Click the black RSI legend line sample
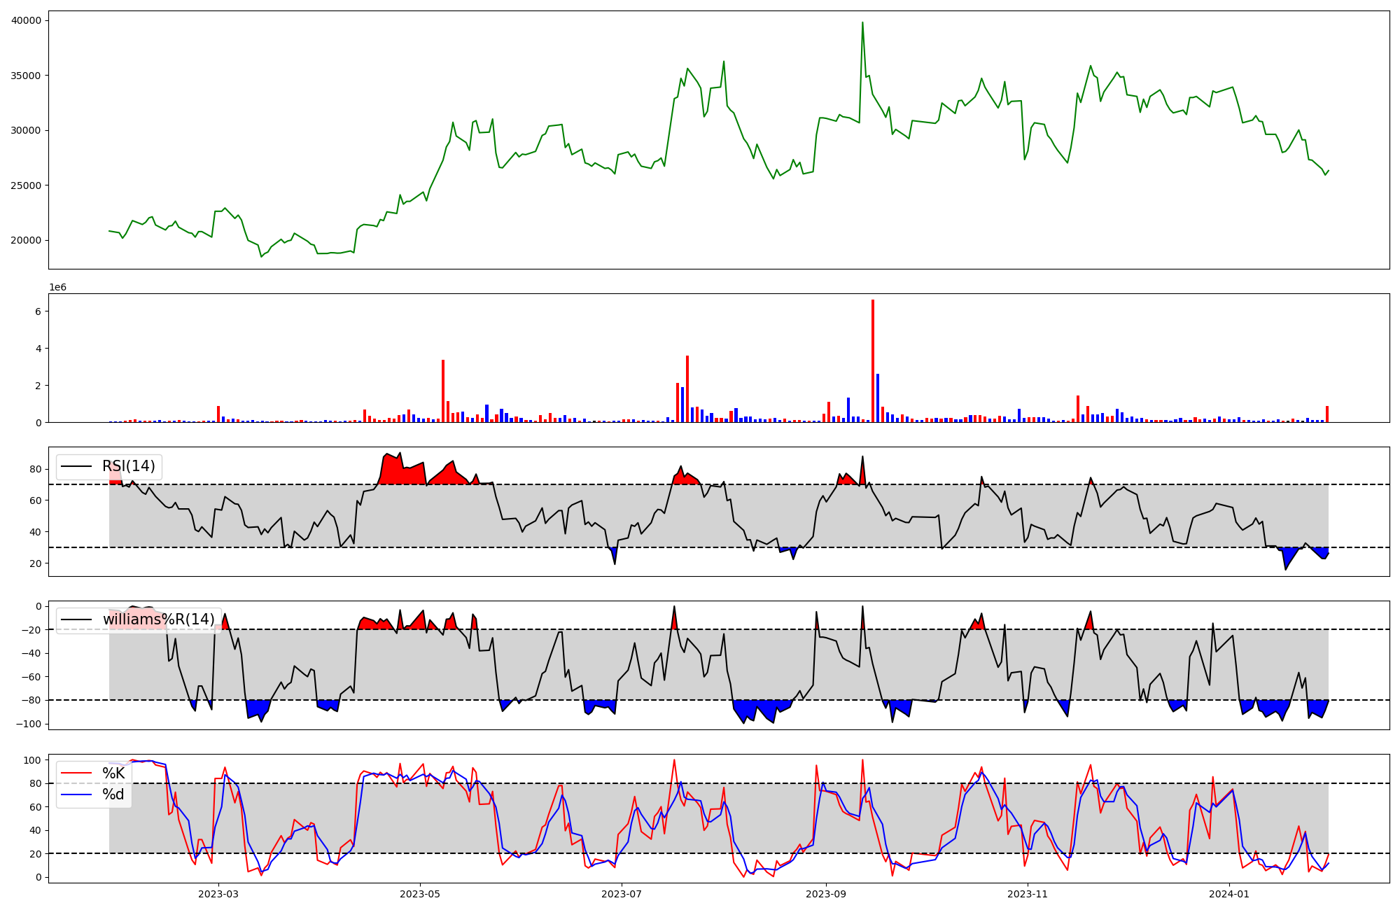 pos(76,467)
